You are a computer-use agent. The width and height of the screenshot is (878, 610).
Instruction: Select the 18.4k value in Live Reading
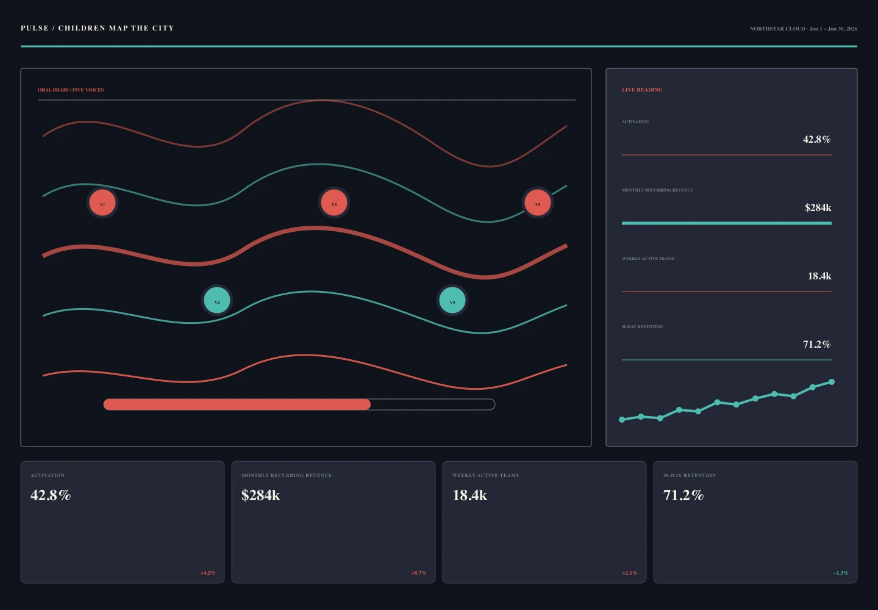coord(819,276)
